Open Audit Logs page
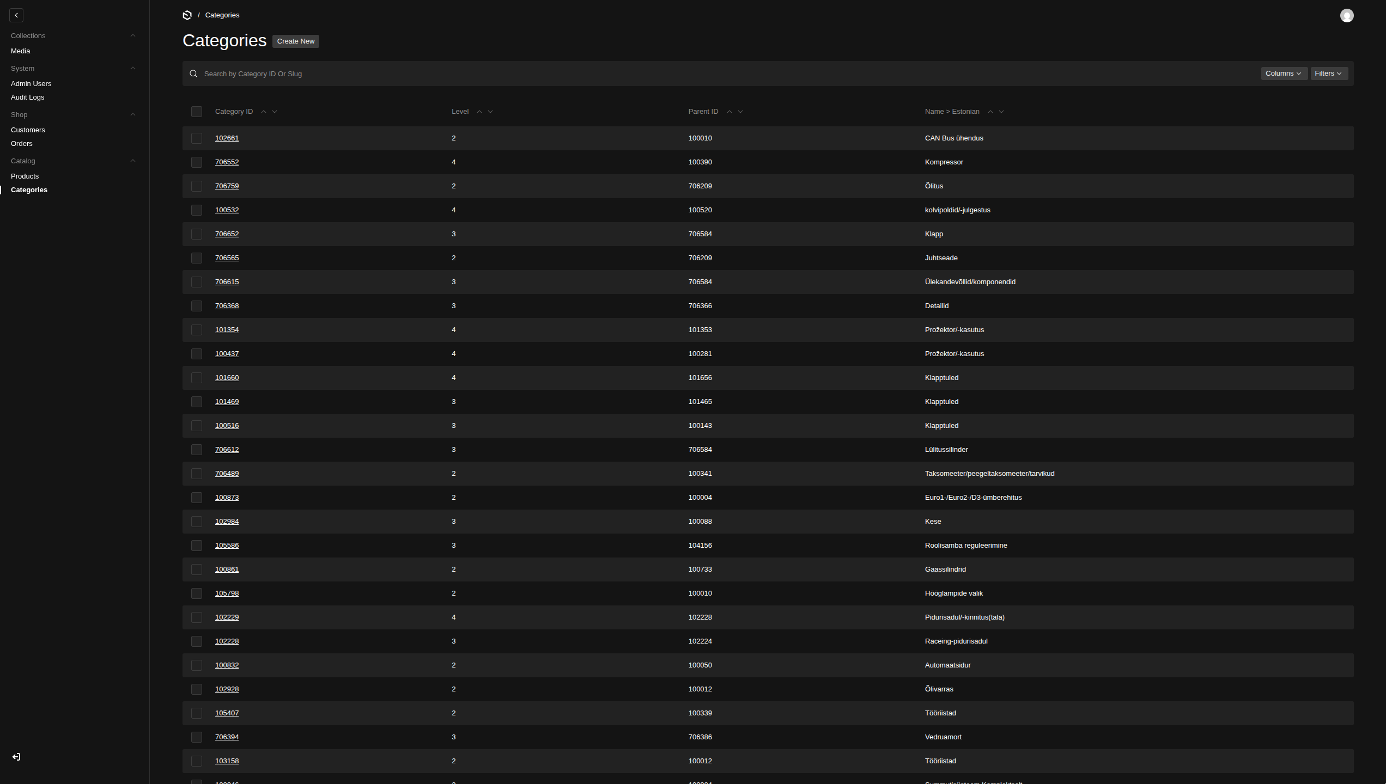 coord(28,97)
